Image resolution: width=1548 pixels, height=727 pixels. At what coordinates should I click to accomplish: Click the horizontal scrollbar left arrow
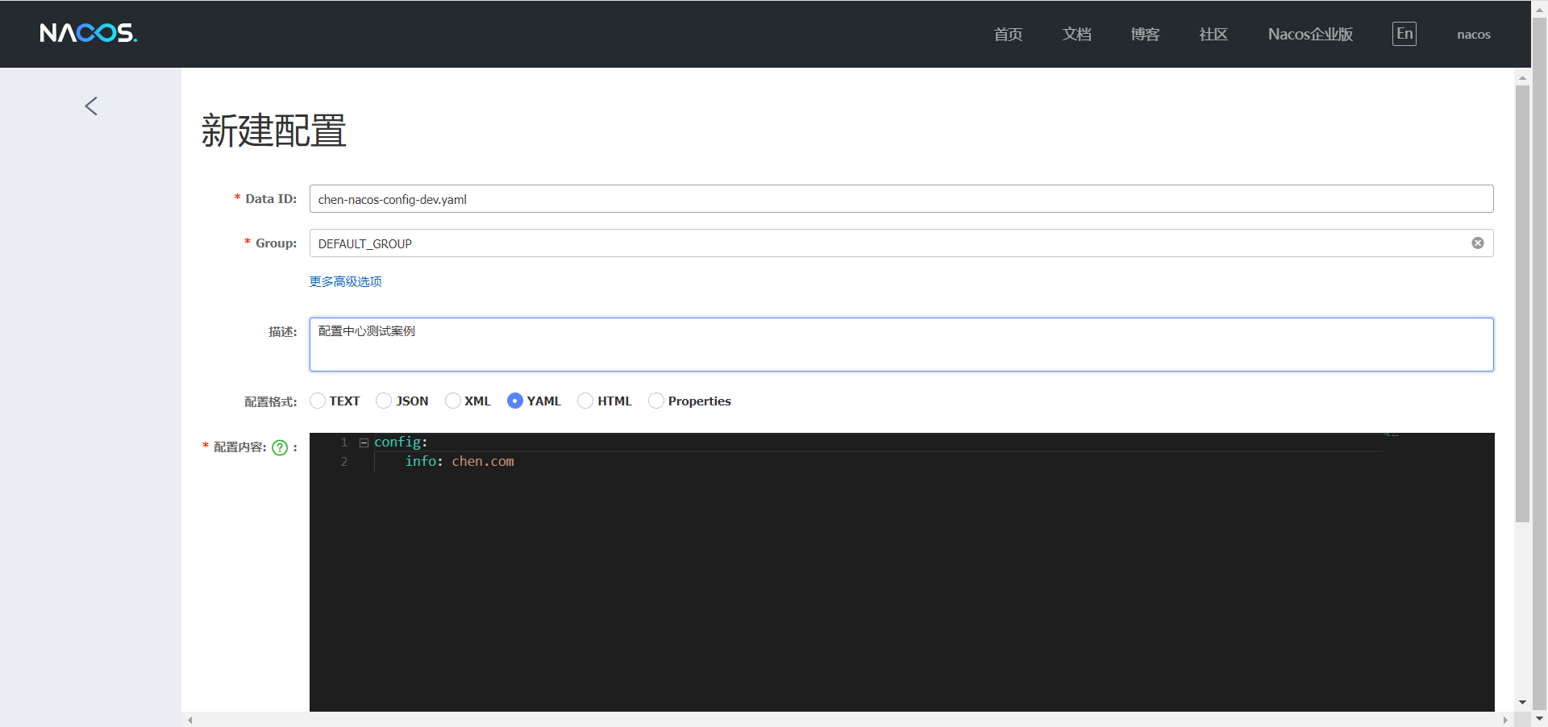point(190,720)
